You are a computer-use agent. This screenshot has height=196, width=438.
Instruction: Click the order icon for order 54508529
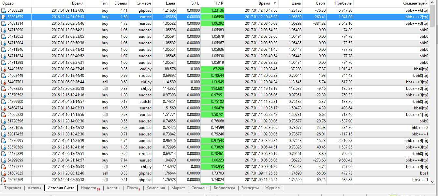4,10
